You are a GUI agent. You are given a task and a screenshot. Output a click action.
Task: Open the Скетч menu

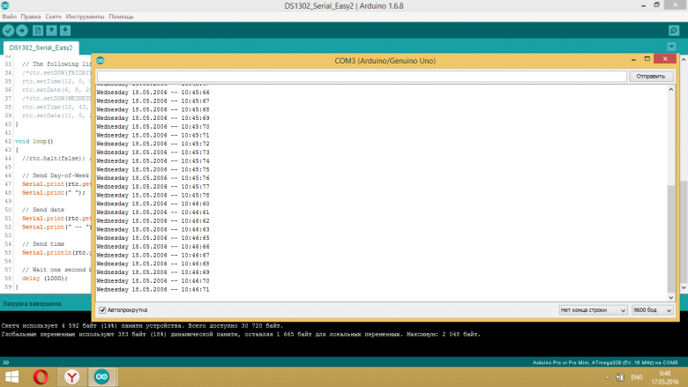[53, 16]
